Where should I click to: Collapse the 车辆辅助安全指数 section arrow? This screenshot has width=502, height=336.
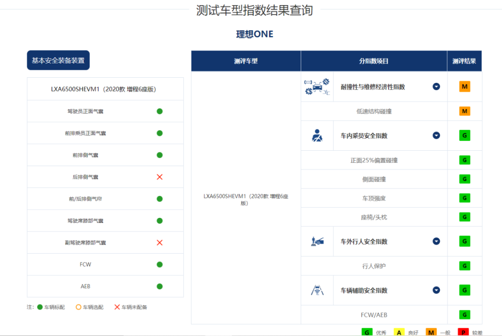click(436, 290)
